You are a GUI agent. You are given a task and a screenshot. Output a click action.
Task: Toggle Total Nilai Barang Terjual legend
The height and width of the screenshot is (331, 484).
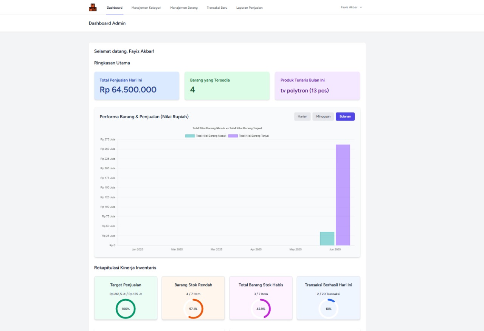249,136
